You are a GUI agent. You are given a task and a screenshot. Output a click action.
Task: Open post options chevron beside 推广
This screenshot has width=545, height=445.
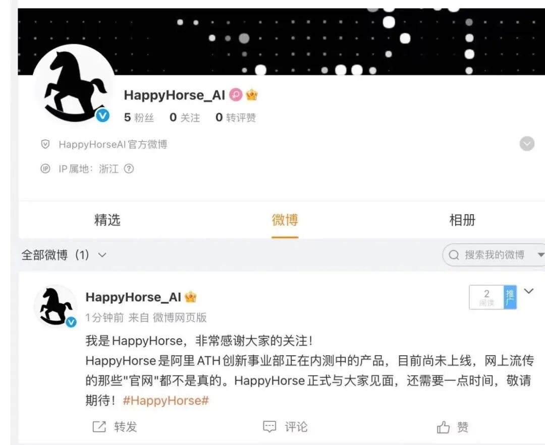click(x=529, y=291)
